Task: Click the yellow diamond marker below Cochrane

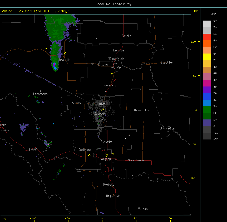Action: (x=90, y=156)
